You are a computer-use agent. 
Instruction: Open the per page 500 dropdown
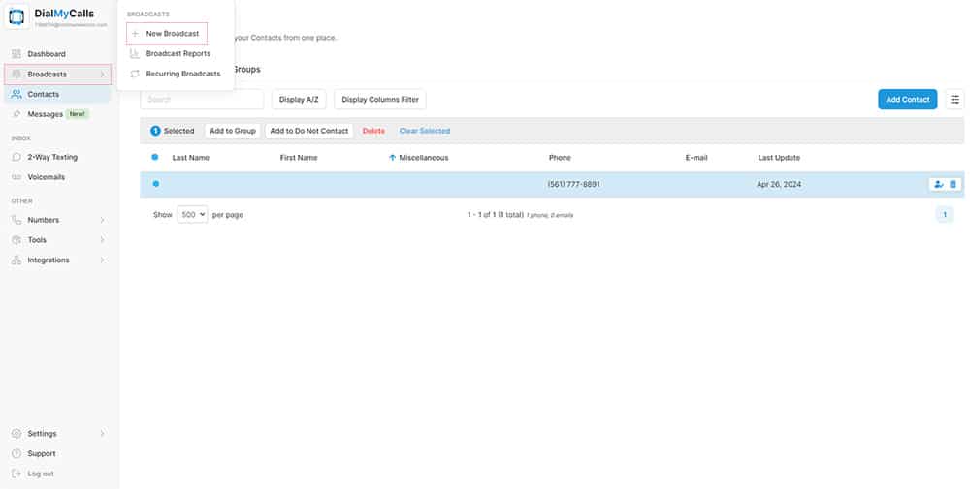click(192, 214)
